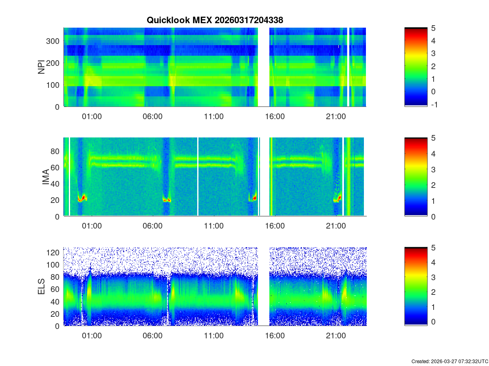Click the 06:00 tick label under NPI panel
489x366 pixels.
152,116
